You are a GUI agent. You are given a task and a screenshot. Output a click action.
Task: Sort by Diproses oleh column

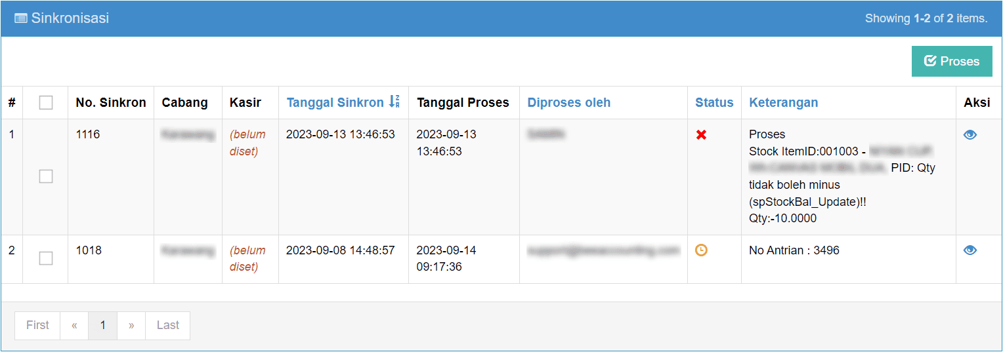[569, 102]
